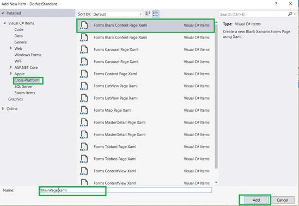This screenshot has width=299, height=206.
Task: Click the Add button
Action: point(256,200)
